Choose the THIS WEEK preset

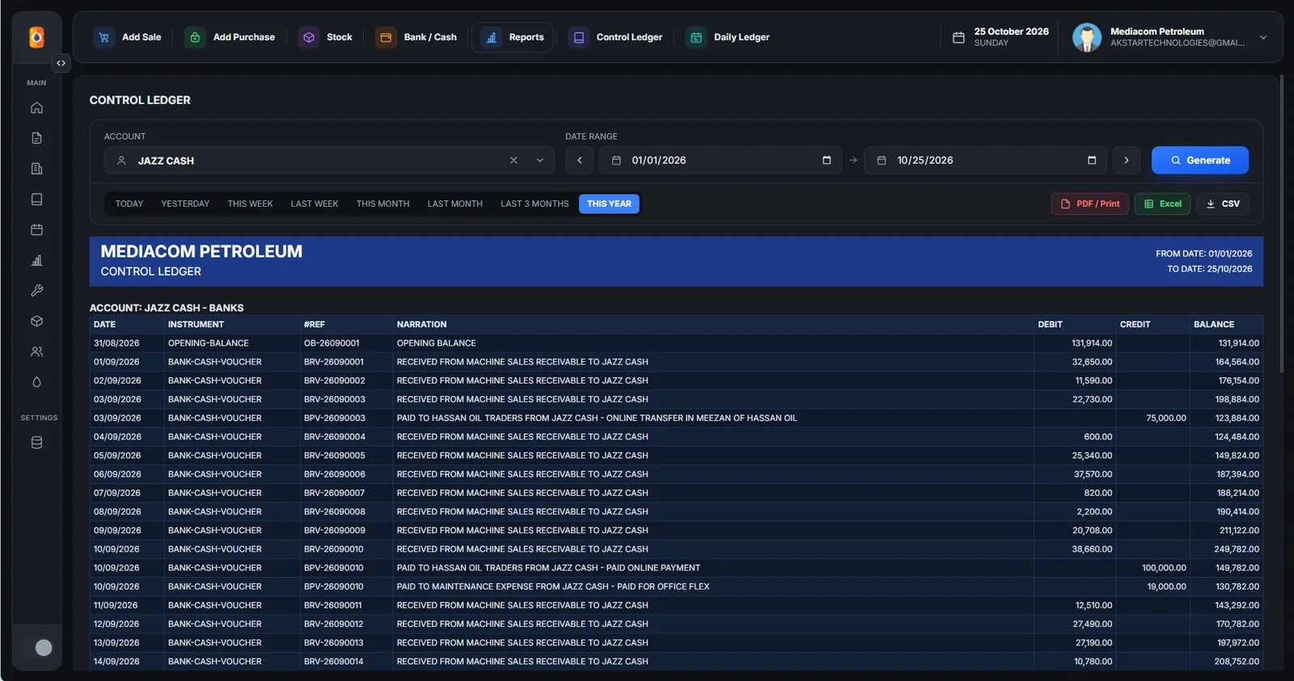point(250,204)
